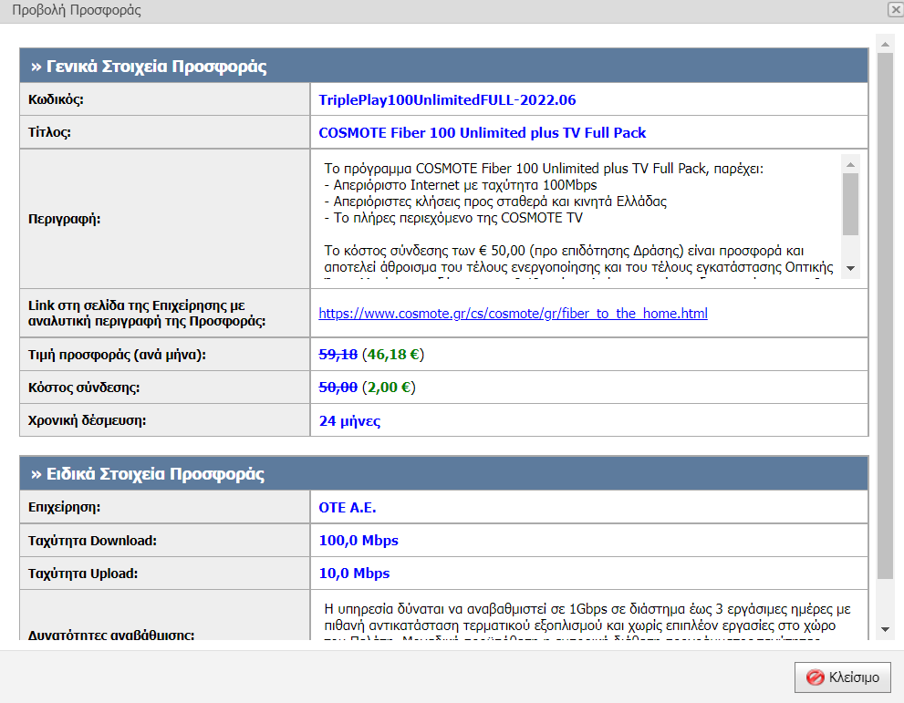This screenshot has height=703, width=904.
Task: Click the struck-through connection cost 50,00
Action: click(x=338, y=388)
